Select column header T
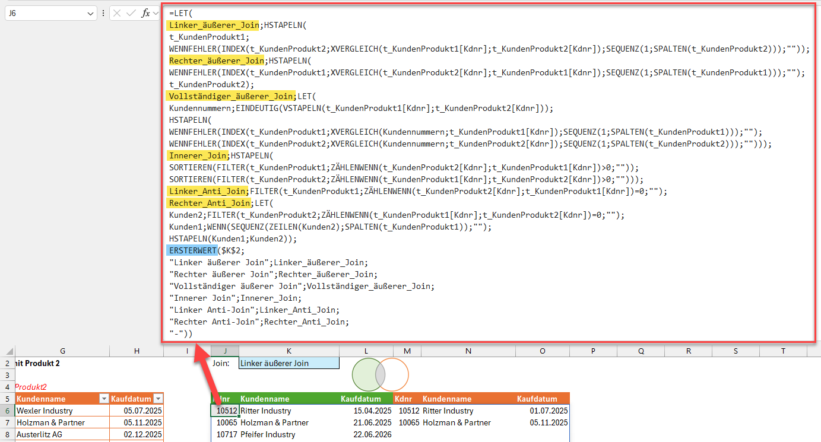 [x=783, y=351]
